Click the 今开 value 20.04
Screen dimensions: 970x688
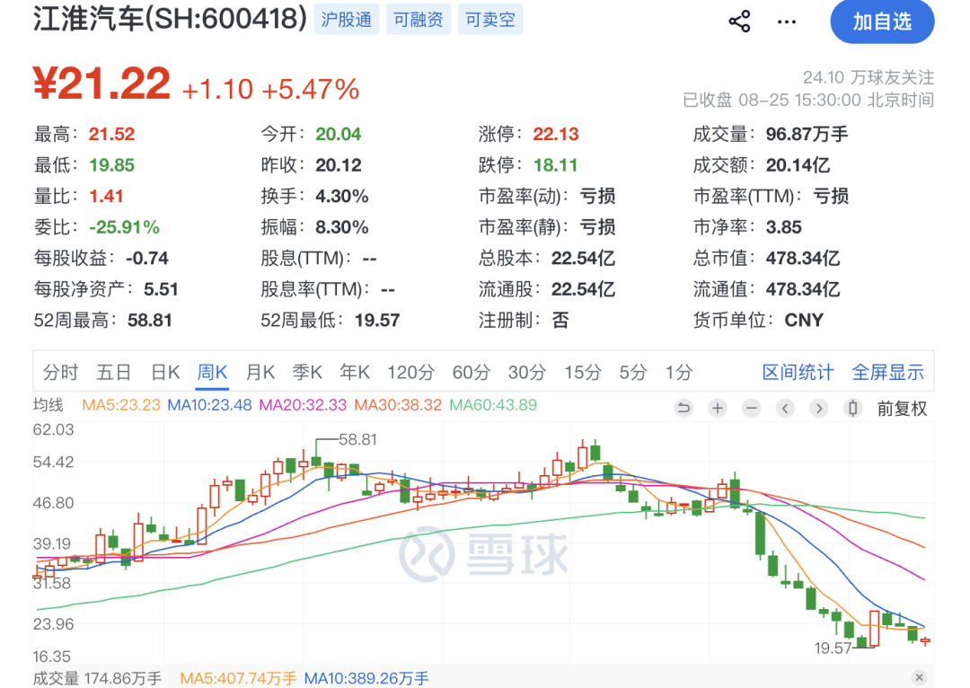click(339, 134)
